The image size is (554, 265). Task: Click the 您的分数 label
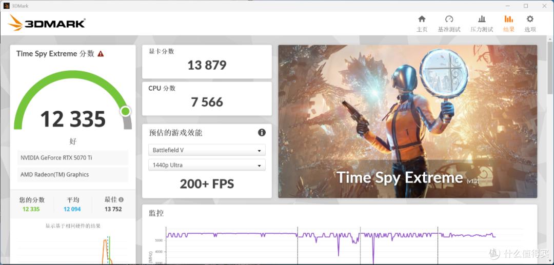pos(32,200)
